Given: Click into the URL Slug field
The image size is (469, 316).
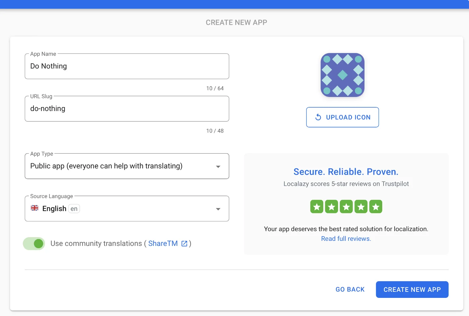Looking at the screenshot, I should (x=127, y=109).
